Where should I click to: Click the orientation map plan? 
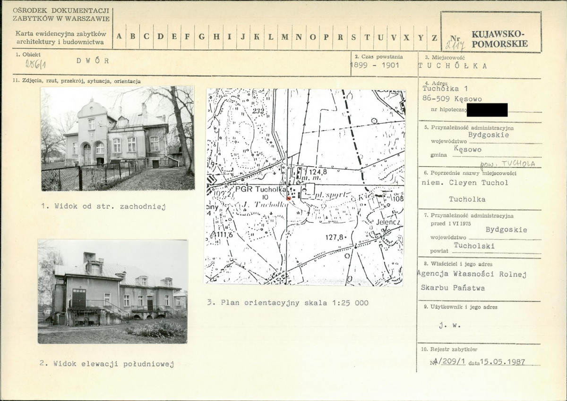tap(305, 187)
